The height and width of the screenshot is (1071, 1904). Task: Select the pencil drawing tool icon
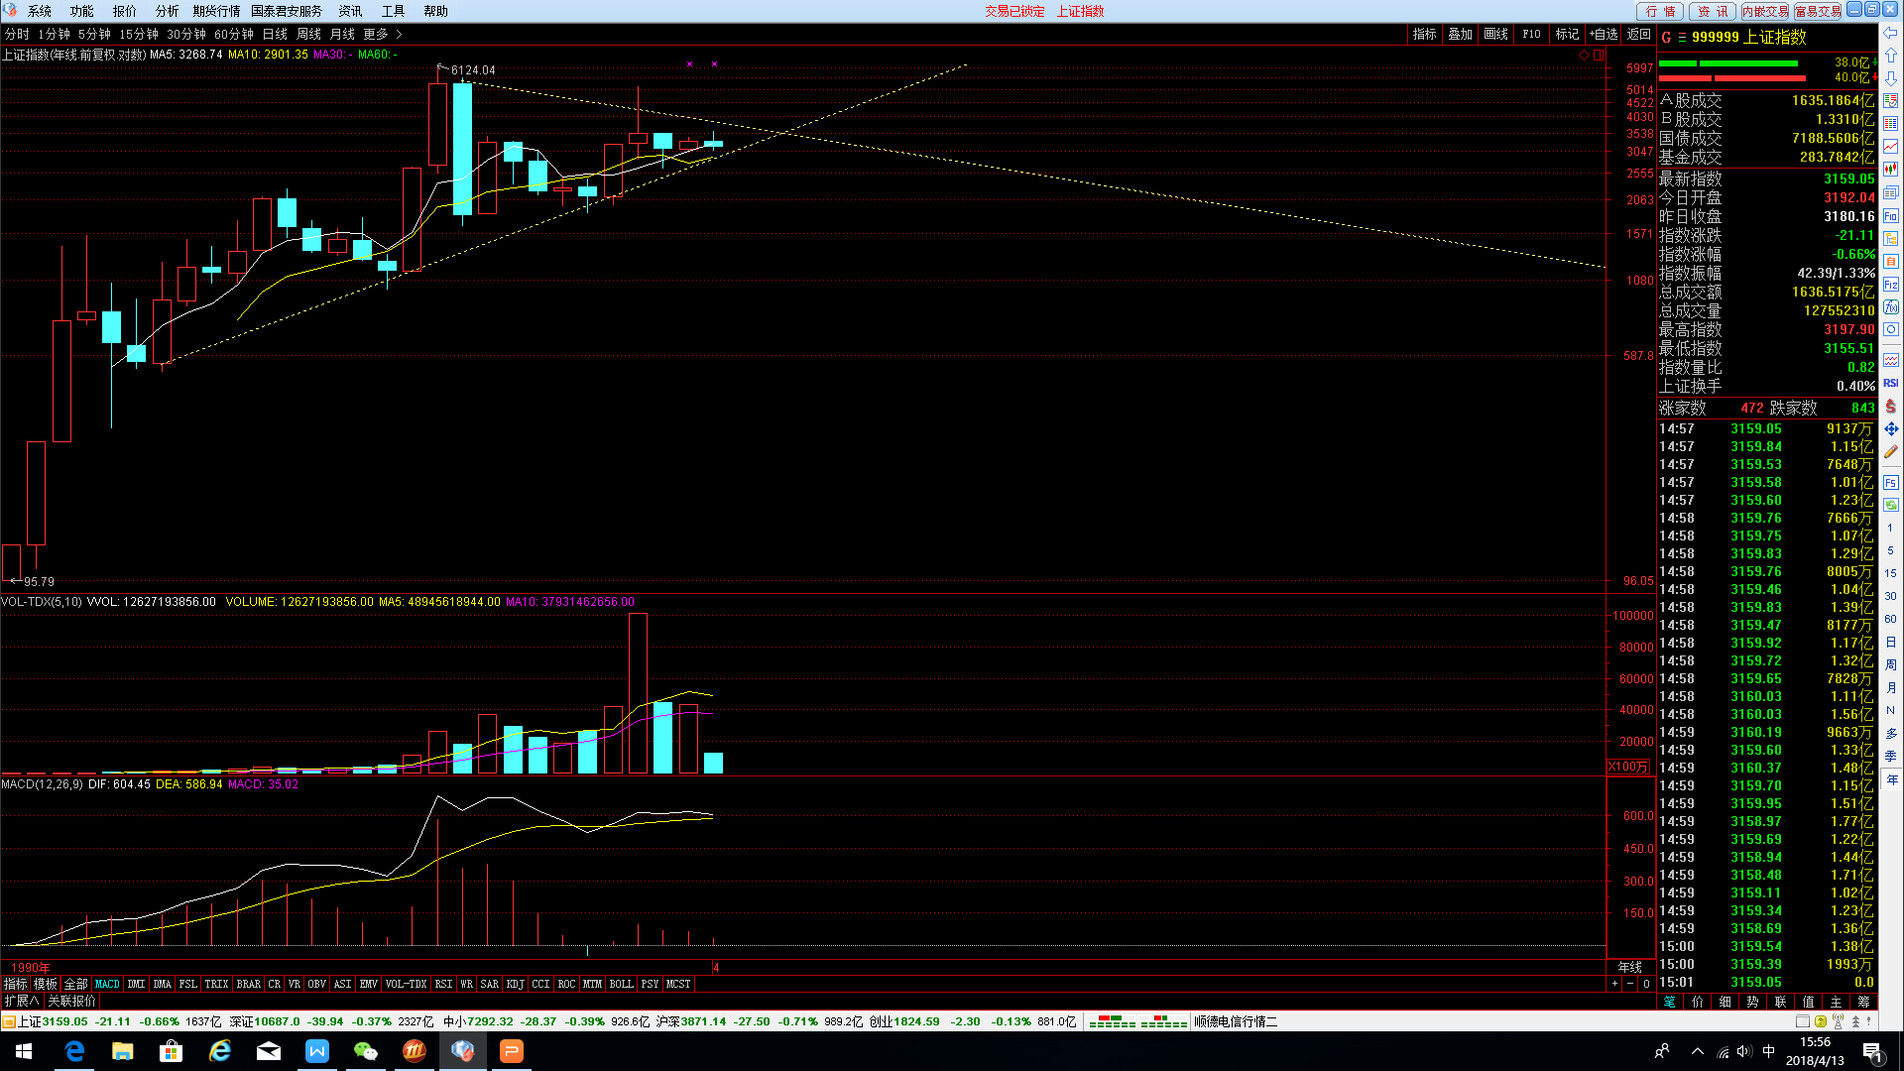coord(1891,452)
